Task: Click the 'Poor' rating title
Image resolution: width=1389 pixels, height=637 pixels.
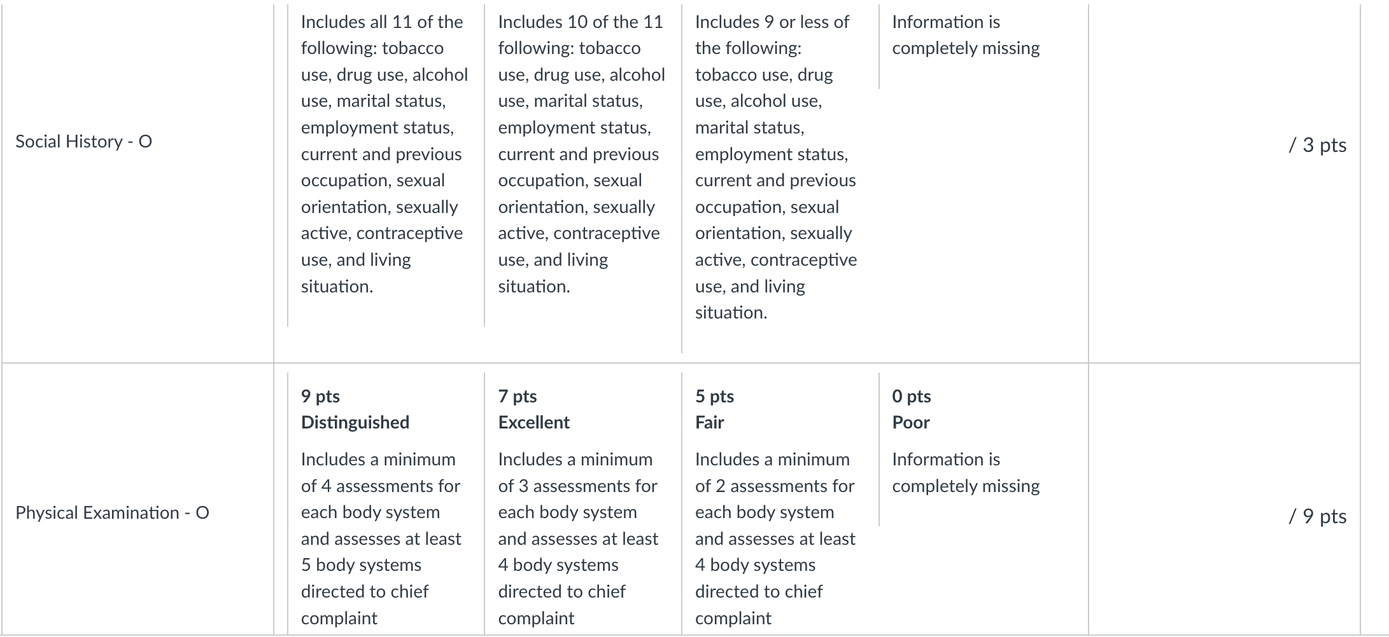Action: pyautogui.click(x=910, y=422)
